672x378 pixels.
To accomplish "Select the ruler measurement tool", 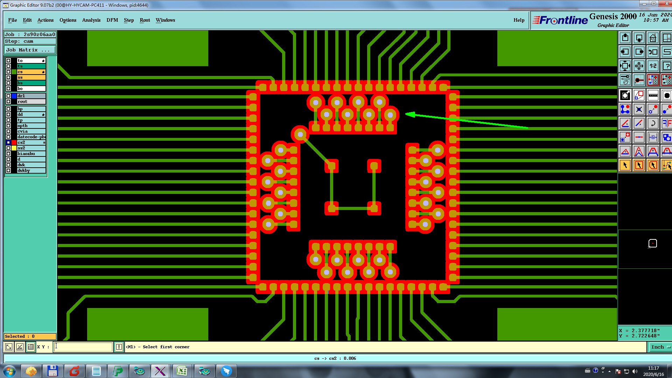I will pos(653,95).
